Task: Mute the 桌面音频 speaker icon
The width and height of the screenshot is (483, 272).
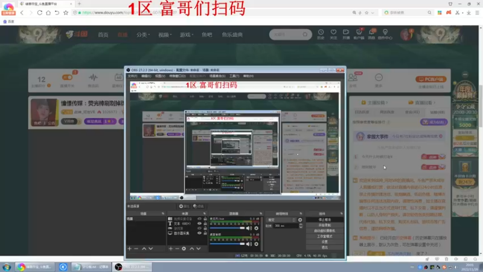Action: [249, 244]
